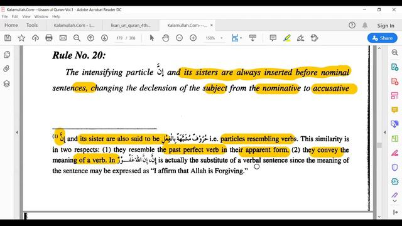The width and height of the screenshot is (402, 226).
Task: Click the 158% zoom value field
Action: click(x=210, y=38)
